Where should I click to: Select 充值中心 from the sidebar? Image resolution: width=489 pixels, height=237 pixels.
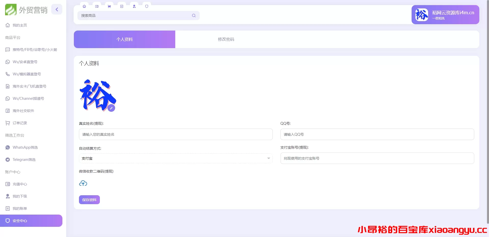(x=20, y=184)
